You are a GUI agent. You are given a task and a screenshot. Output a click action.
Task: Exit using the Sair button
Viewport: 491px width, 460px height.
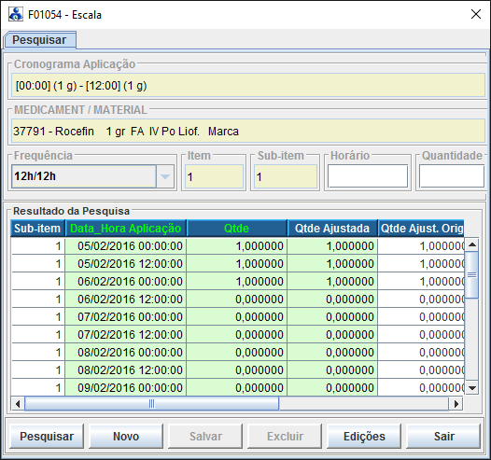(x=443, y=437)
